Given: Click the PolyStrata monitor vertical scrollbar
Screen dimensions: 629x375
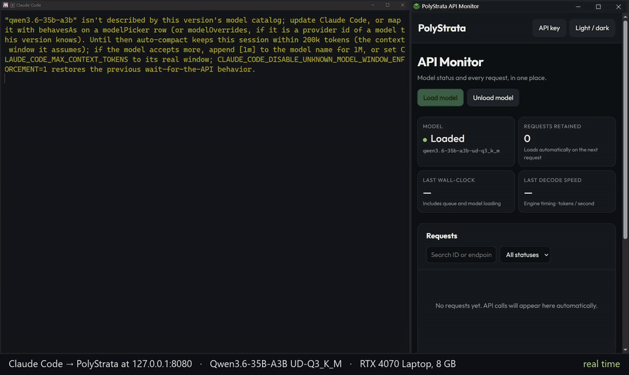Looking at the screenshot, I should [x=625, y=128].
